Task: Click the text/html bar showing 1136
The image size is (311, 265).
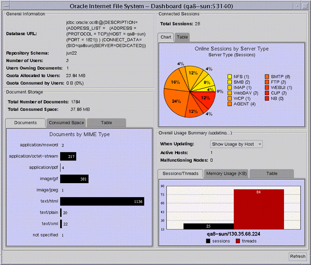Action: [102, 201]
